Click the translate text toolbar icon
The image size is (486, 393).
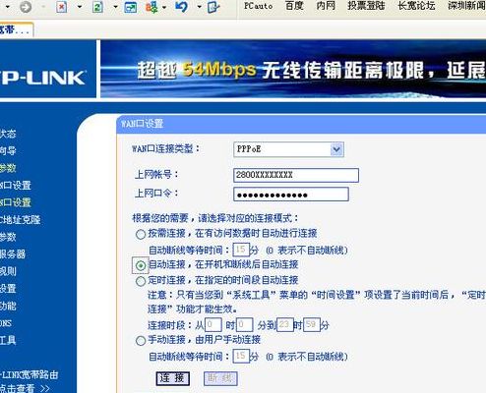pyautogui.click(x=152, y=7)
